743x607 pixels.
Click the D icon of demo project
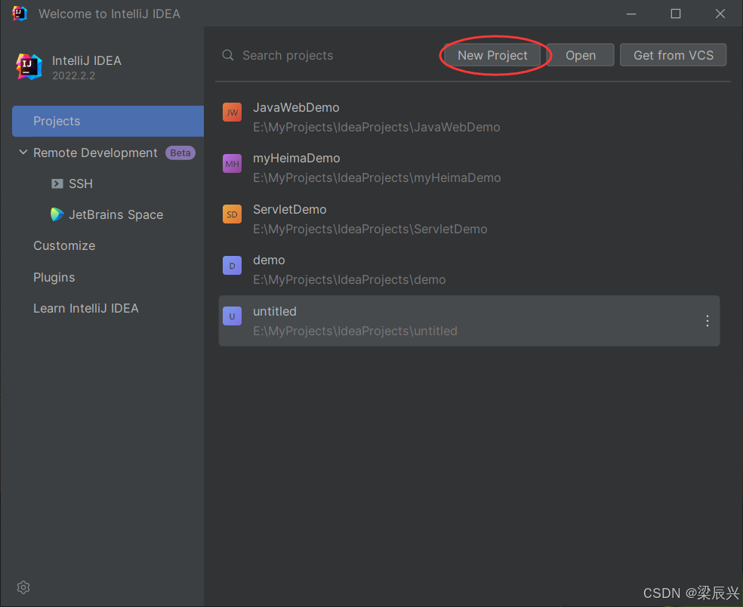tap(233, 265)
